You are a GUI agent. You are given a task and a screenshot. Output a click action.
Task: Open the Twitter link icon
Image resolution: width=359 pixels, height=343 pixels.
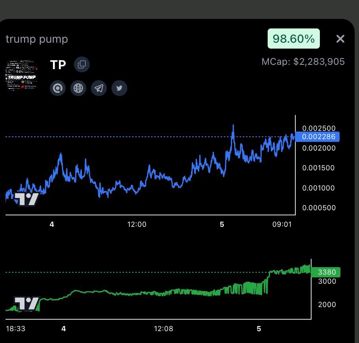point(119,88)
